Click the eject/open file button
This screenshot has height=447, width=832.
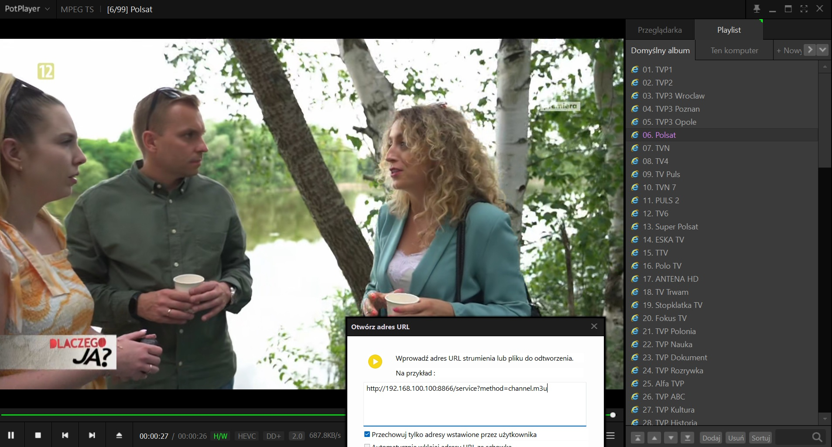tap(119, 435)
